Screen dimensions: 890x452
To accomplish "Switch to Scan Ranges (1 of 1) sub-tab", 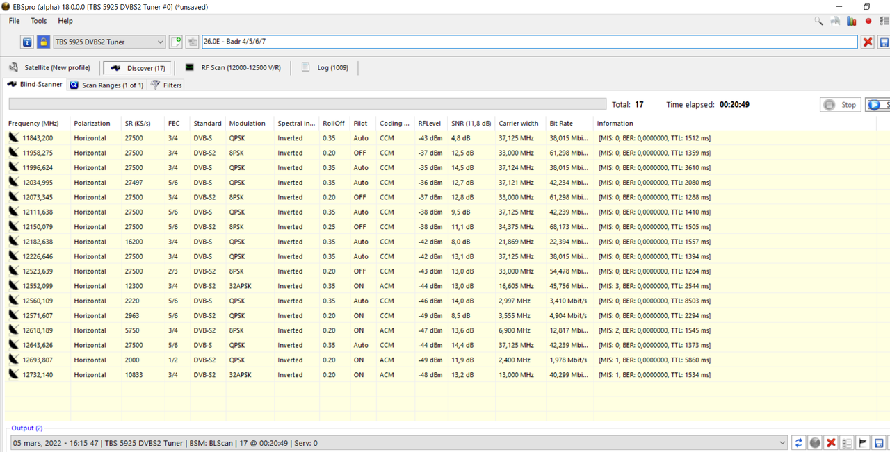I will (106, 85).
